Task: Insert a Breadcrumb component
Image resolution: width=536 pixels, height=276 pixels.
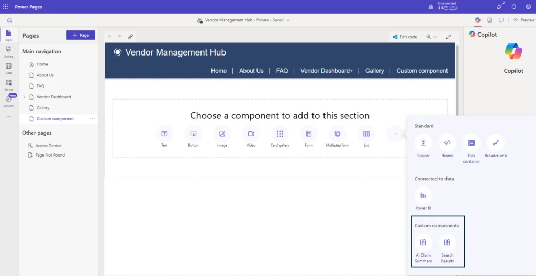Action: (495, 143)
